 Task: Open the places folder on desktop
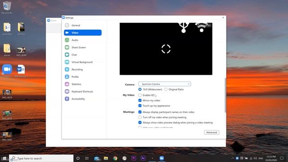(x=7, y=49)
